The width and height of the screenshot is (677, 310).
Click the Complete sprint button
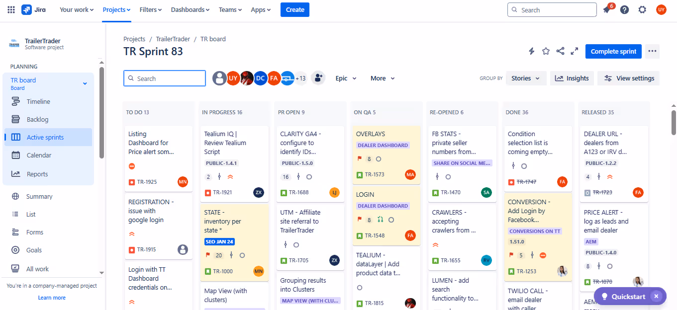pyautogui.click(x=613, y=51)
